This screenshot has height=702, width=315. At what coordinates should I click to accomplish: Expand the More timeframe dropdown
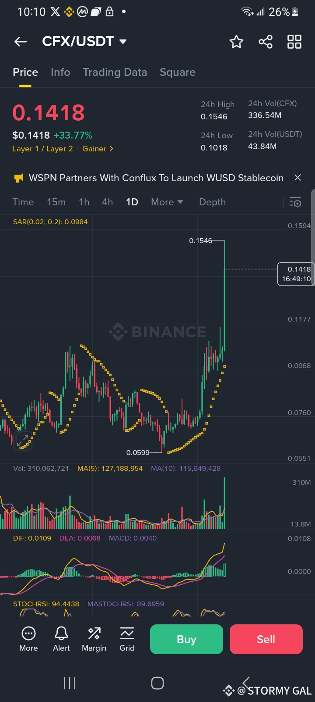pos(167,202)
